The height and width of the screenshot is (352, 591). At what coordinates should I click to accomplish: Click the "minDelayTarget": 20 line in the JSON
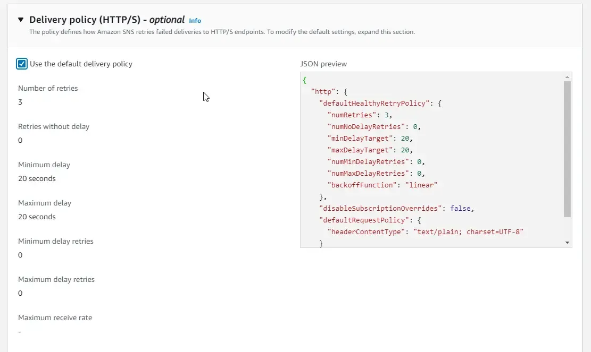(370, 138)
